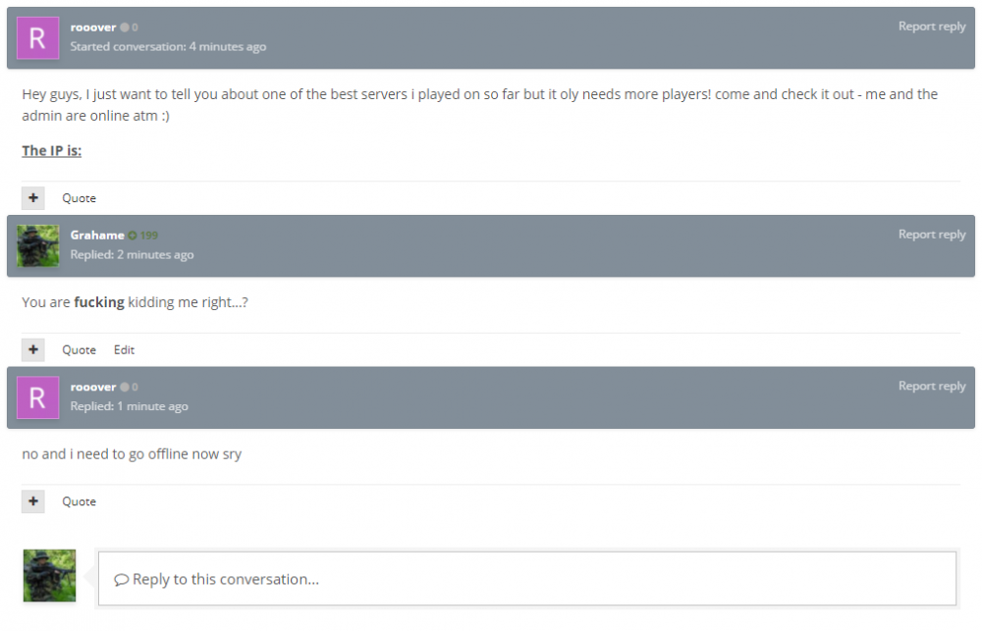
Task: Report rooover's '1 minute ago' reply
Action: pyautogui.click(x=931, y=386)
